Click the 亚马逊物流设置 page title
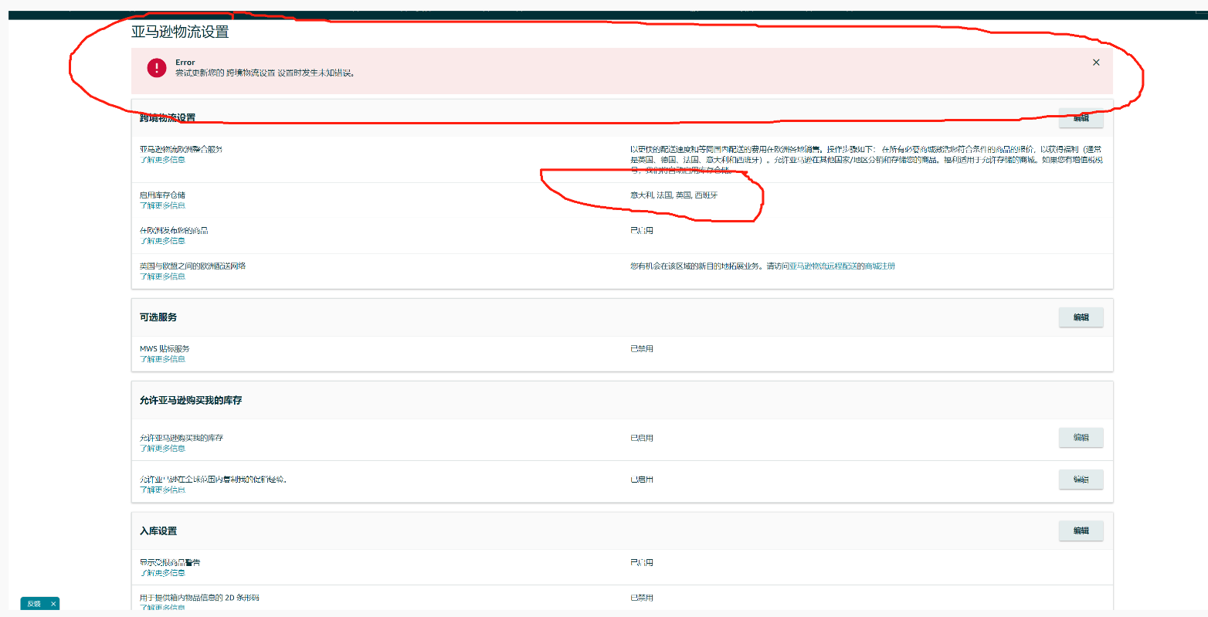Viewport: 1208px width, 617px height. (180, 32)
